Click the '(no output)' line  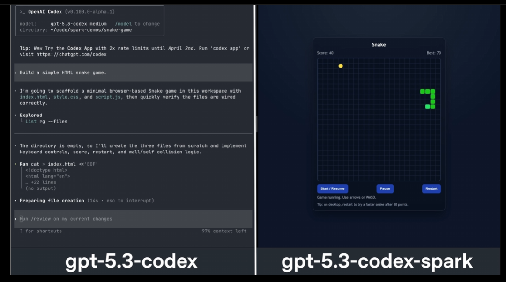coord(41,188)
